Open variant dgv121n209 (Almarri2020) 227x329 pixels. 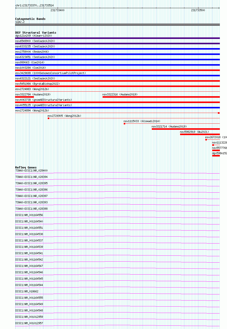tap(34, 36)
